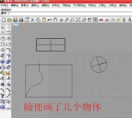Viewport: 132px width, 118px height.
Task: Open the 实体(O) menu
Action: click(56, 5)
